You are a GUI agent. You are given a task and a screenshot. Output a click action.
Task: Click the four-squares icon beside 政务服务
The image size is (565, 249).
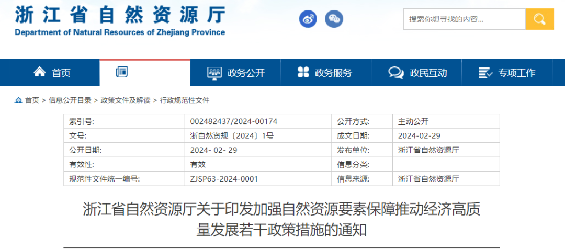coord(303,72)
